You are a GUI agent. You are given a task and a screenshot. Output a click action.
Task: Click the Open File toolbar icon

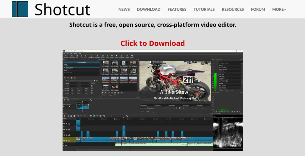click(x=65, y=56)
